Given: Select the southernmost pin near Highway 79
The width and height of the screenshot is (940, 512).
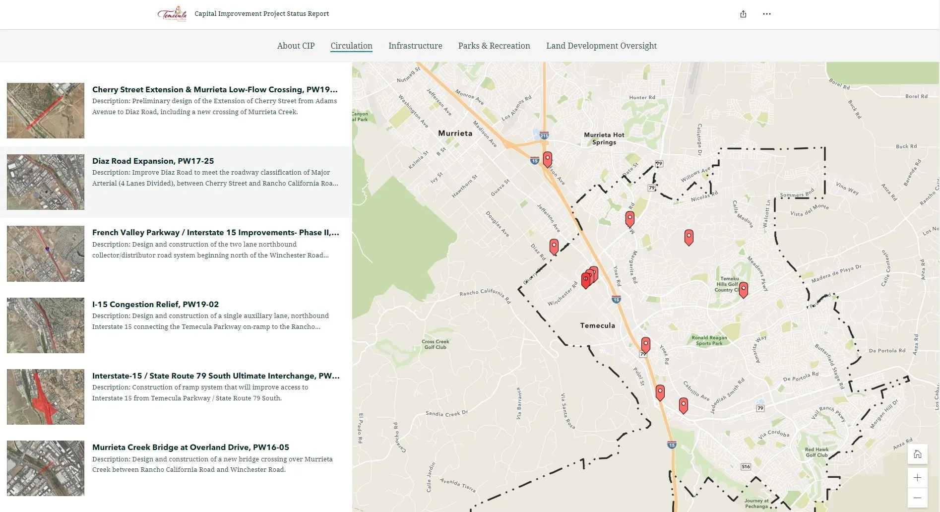Looking at the screenshot, I should 683,405.
